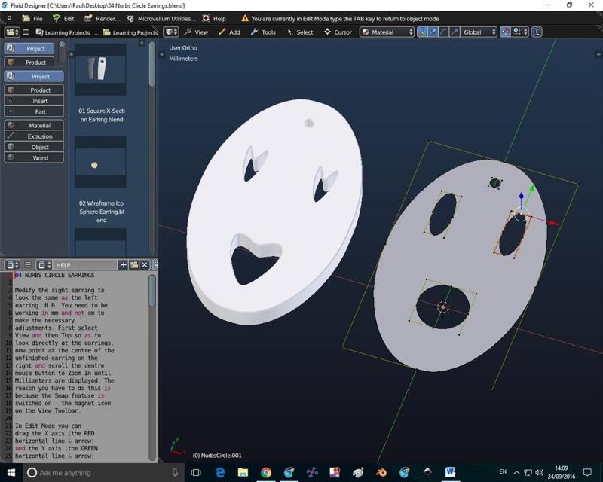The height and width of the screenshot is (482, 603).
Task: Open the Global orientation dropdown
Action: 479,32
